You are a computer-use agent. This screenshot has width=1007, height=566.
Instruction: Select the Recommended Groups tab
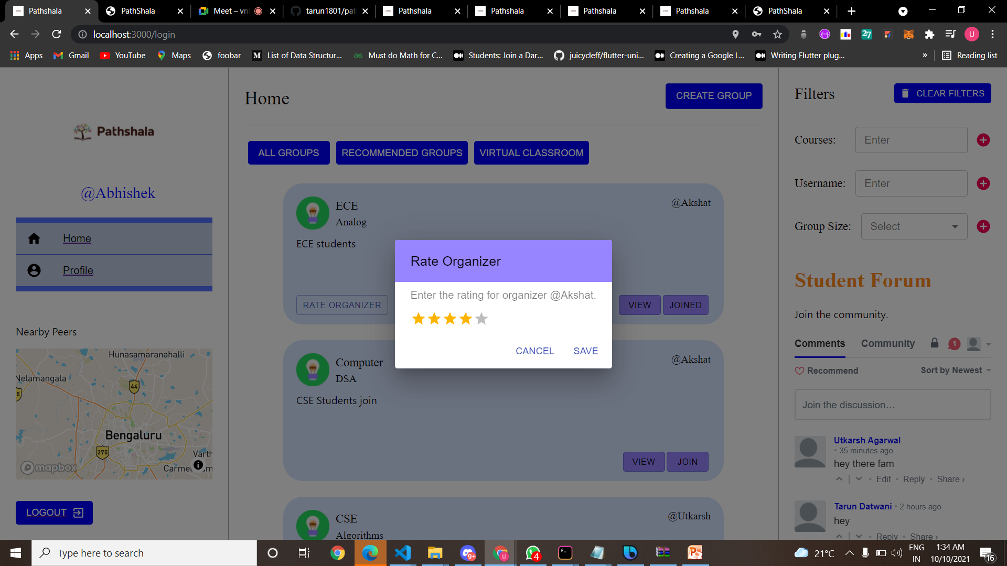402,153
